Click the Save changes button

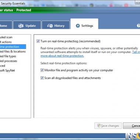click(x=108, y=126)
